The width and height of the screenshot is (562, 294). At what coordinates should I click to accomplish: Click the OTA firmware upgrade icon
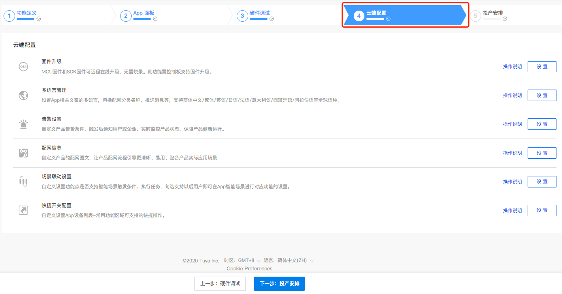point(23,66)
